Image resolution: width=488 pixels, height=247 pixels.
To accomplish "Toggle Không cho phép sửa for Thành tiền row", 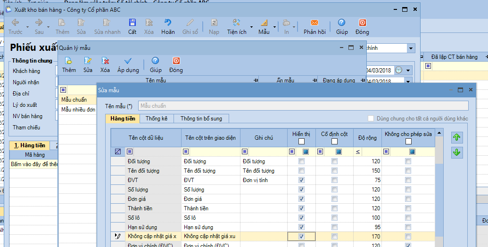I will [x=408, y=208].
